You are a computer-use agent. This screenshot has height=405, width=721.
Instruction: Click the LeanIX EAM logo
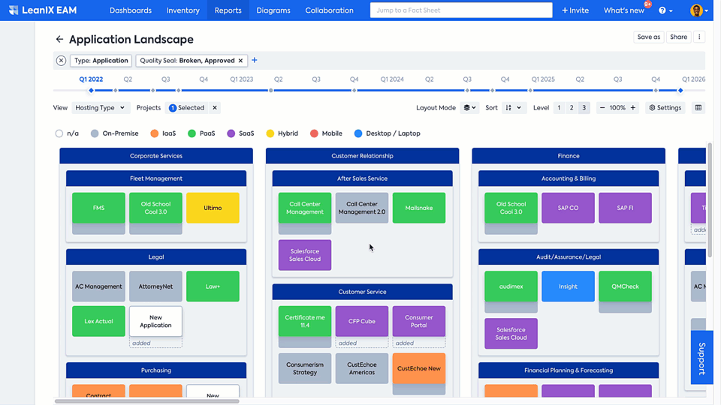(x=43, y=10)
